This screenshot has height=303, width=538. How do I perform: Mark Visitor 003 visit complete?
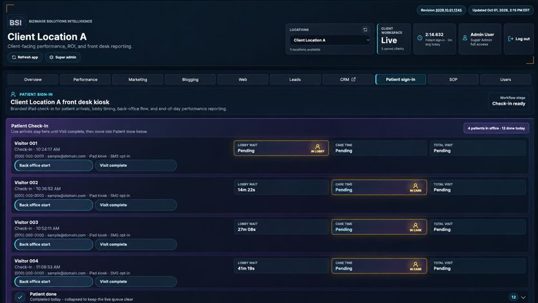click(x=136, y=244)
